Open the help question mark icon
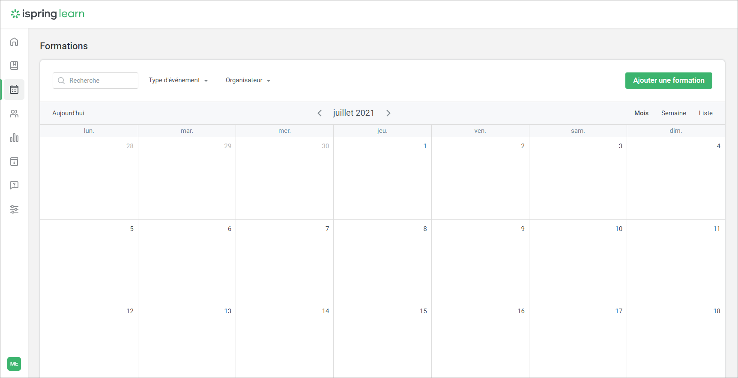The height and width of the screenshot is (378, 738). coord(14,185)
